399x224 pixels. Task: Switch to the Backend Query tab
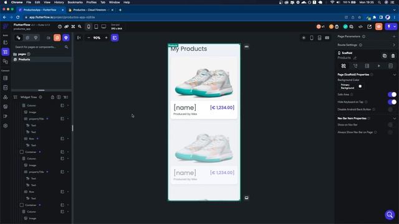click(x=367, y=66)
